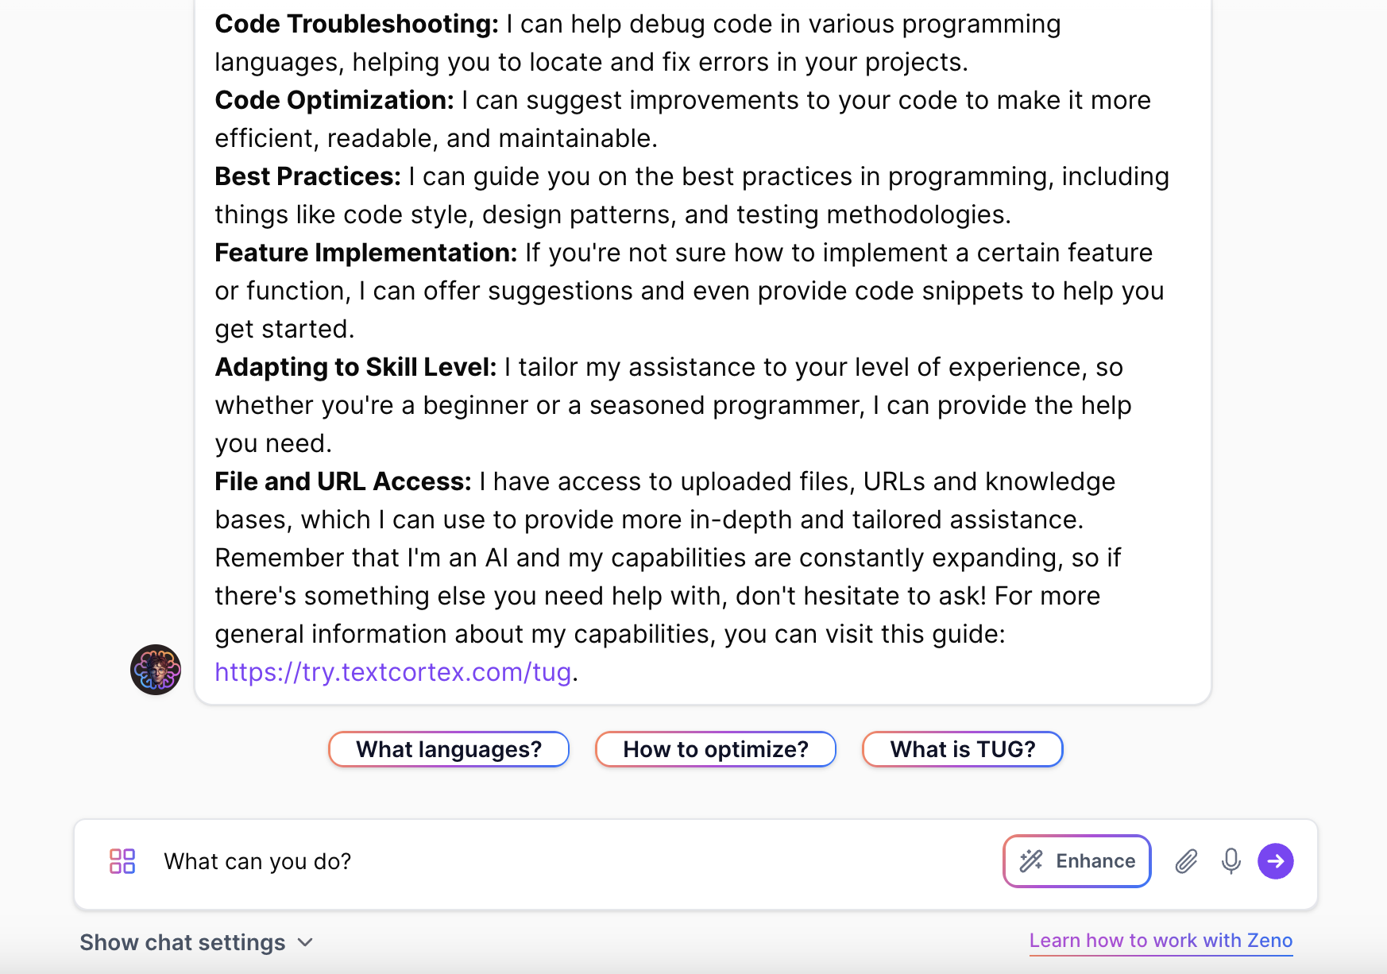Select the four-squares icon beside the input
This screenshot has height=974, width=1387.
pos(121,860)
